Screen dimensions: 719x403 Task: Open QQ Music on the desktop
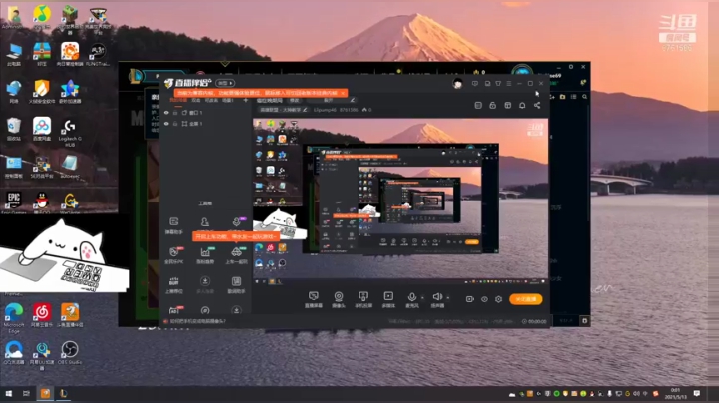tap(42, 17)
